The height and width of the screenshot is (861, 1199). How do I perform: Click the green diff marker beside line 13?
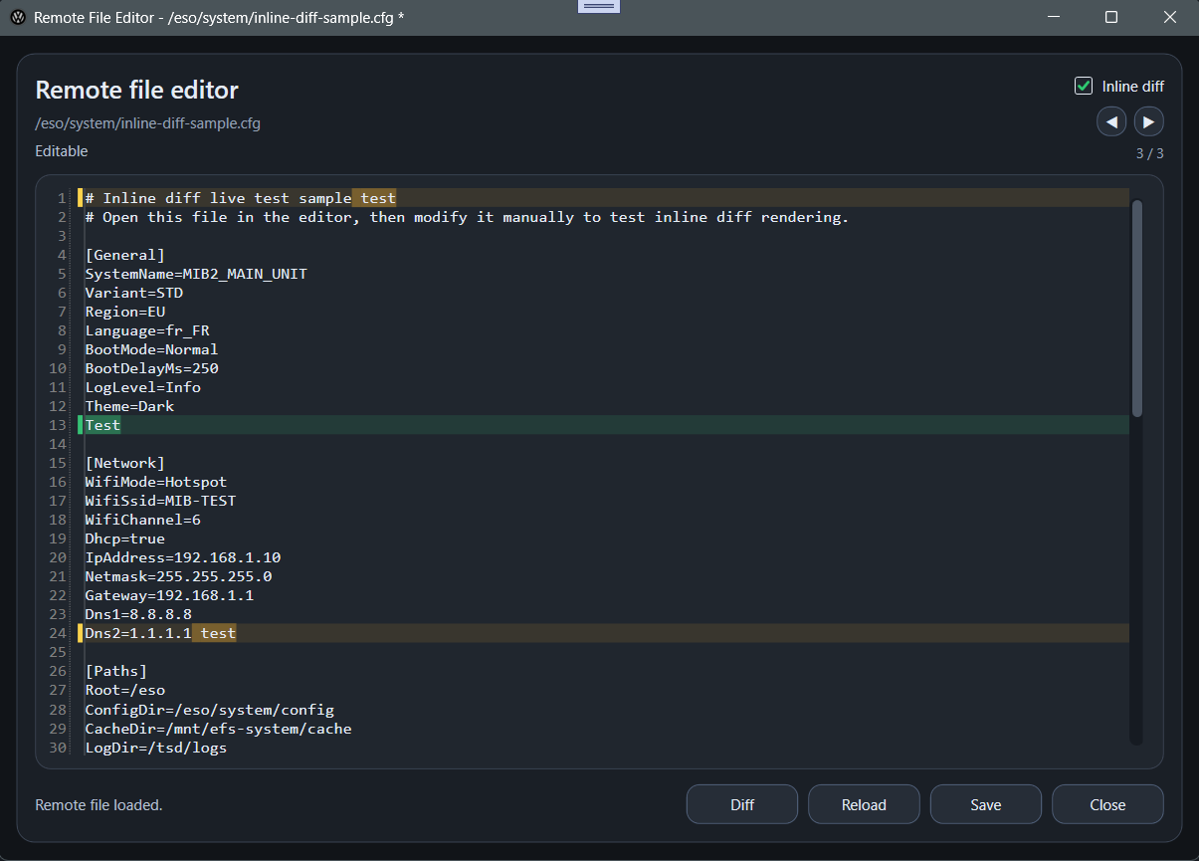(80, 425)
